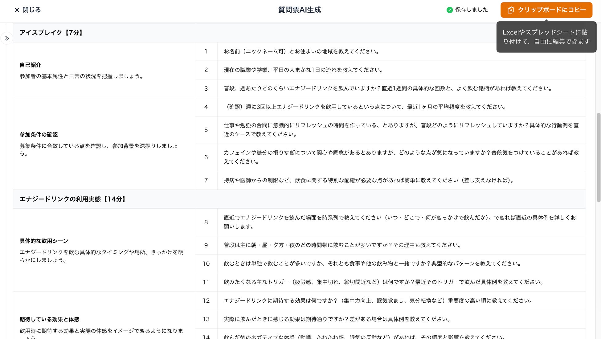
Task: Select the 具体的な飲用シーン topic cell
Action: click(x=44, y=241)
